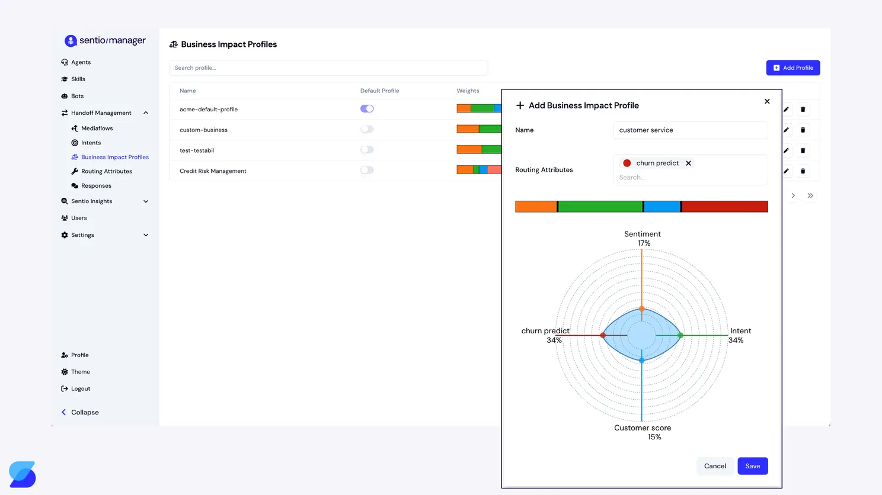Cancel the Add Business Impact Profile dialog
The height and width of the screenshot is (495, 882).
715,466
